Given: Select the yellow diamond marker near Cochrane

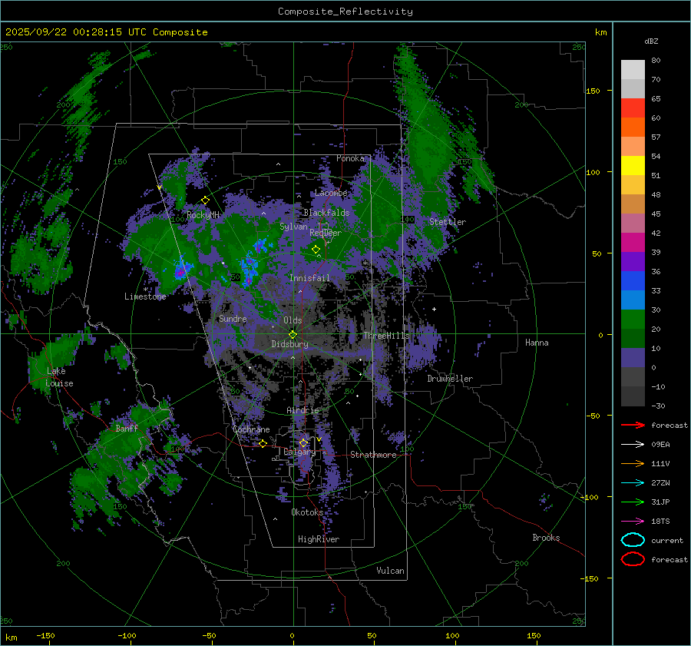Looking at the screenshot, I should 263,444.
